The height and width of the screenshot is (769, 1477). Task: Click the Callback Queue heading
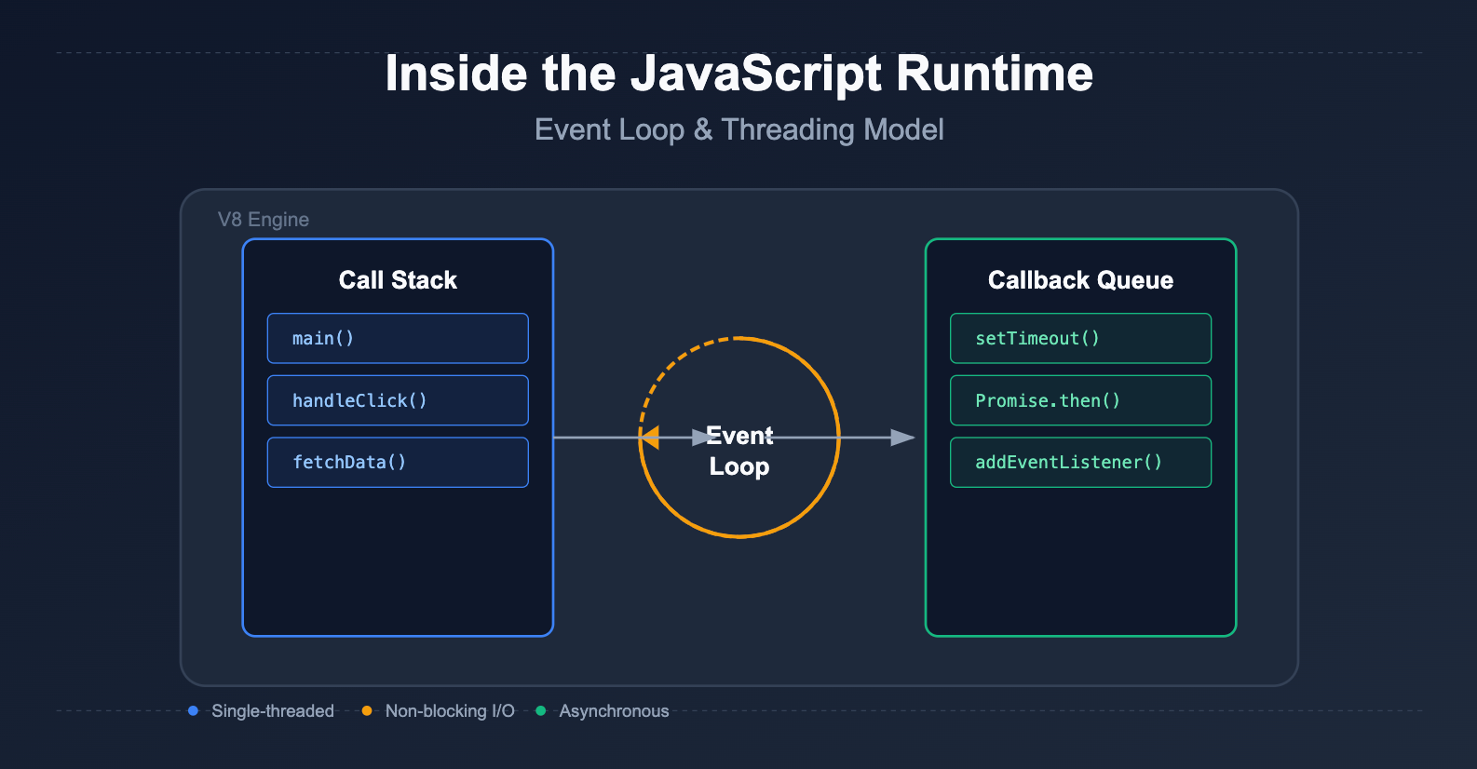pyautogui.click(x=1080, y=280)
